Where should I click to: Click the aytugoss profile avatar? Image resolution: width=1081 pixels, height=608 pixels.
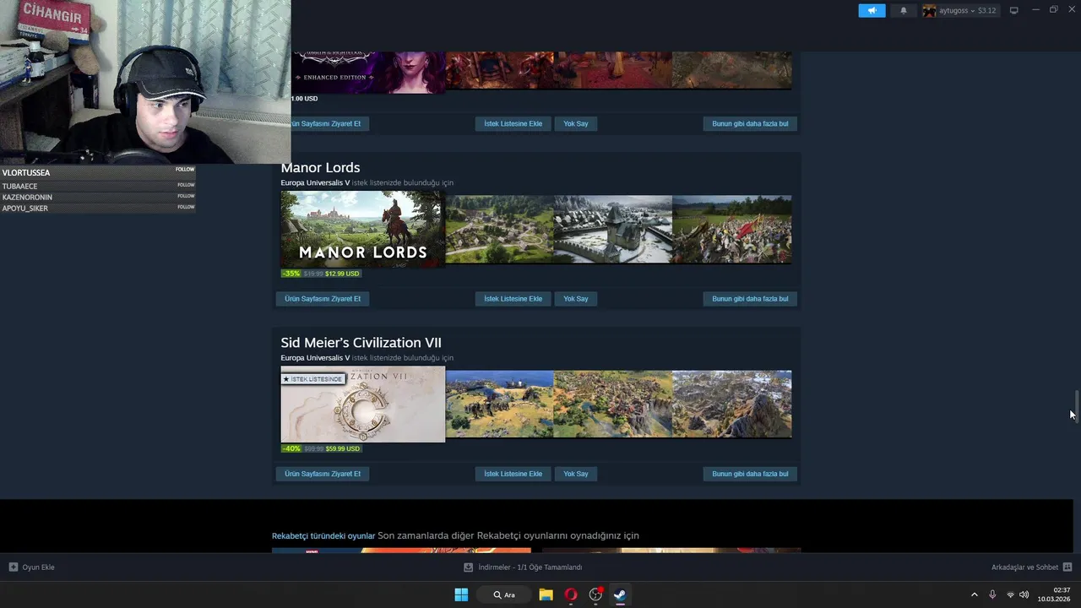tap(929, 10)
